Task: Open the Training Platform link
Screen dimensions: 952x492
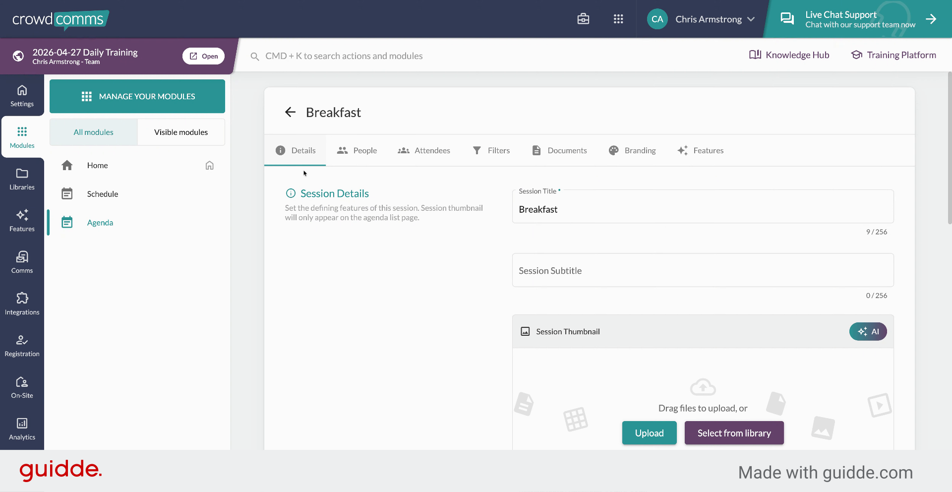Action: (x=893, y=55)
